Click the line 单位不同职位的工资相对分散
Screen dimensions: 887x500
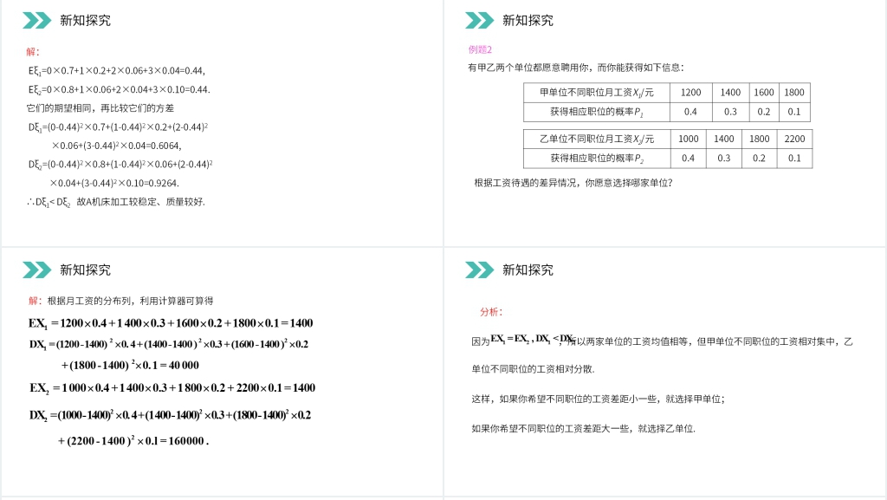pyautogui.click(x=533, y=369)
